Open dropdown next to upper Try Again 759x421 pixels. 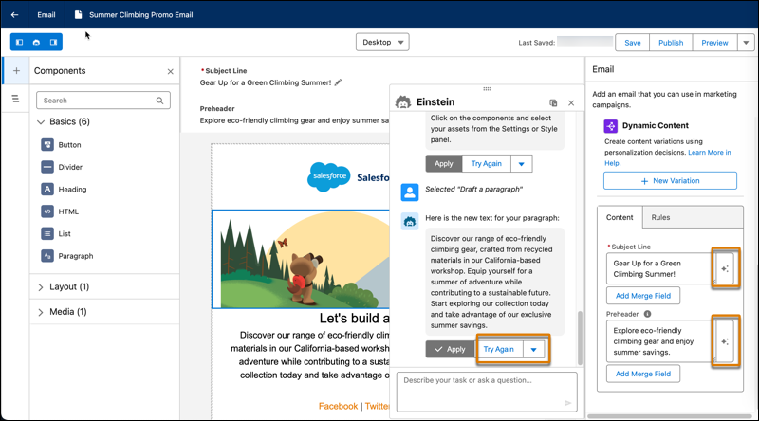click(x=521, y=163)
